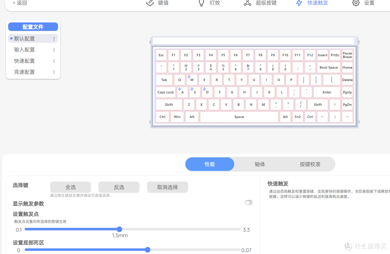Click the sparkle icon on the S key
This screenshot has width=390, height=254.
coord(191,89)
